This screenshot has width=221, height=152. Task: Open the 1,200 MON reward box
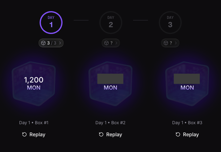pyautogui.click(x=34, y=83)
